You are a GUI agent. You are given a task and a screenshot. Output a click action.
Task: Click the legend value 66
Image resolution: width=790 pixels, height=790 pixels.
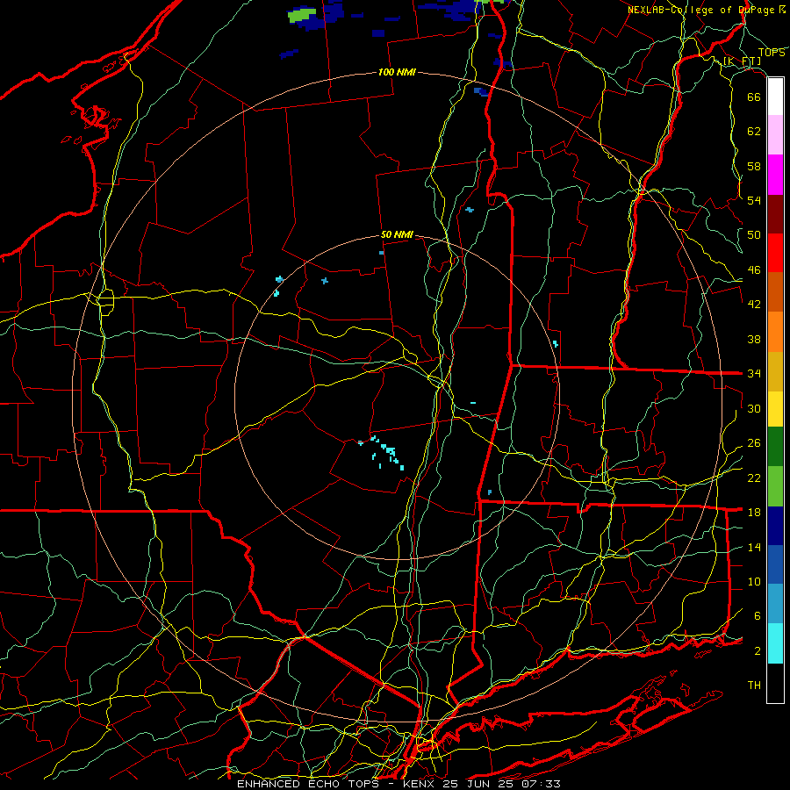point(754,97)
